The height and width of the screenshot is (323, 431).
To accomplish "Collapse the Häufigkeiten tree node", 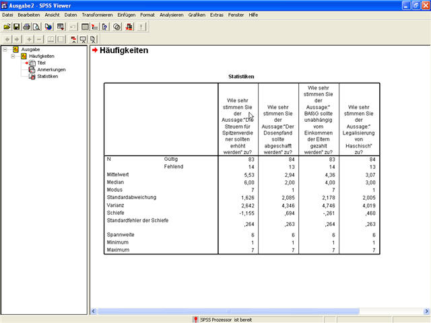I will pyautogui.click(x=13, y=56).
